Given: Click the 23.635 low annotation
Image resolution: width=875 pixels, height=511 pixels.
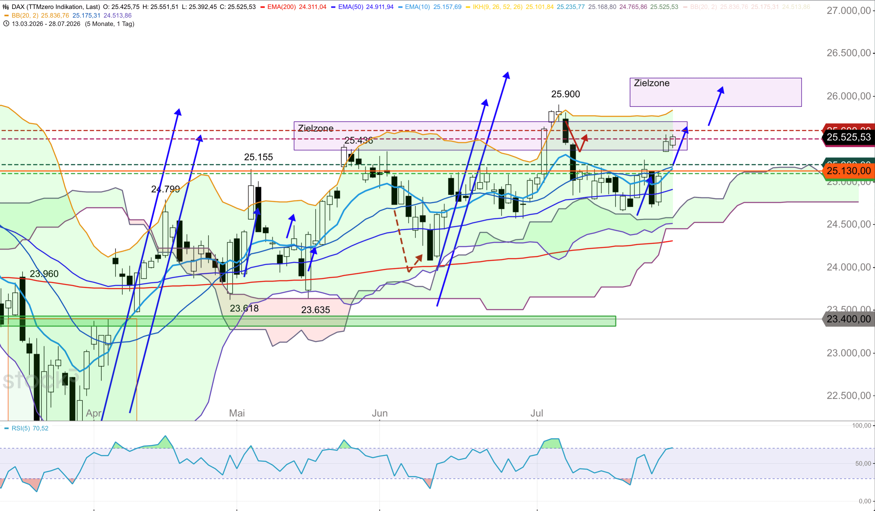Looking at the screenshot, I should click(315, 310).
